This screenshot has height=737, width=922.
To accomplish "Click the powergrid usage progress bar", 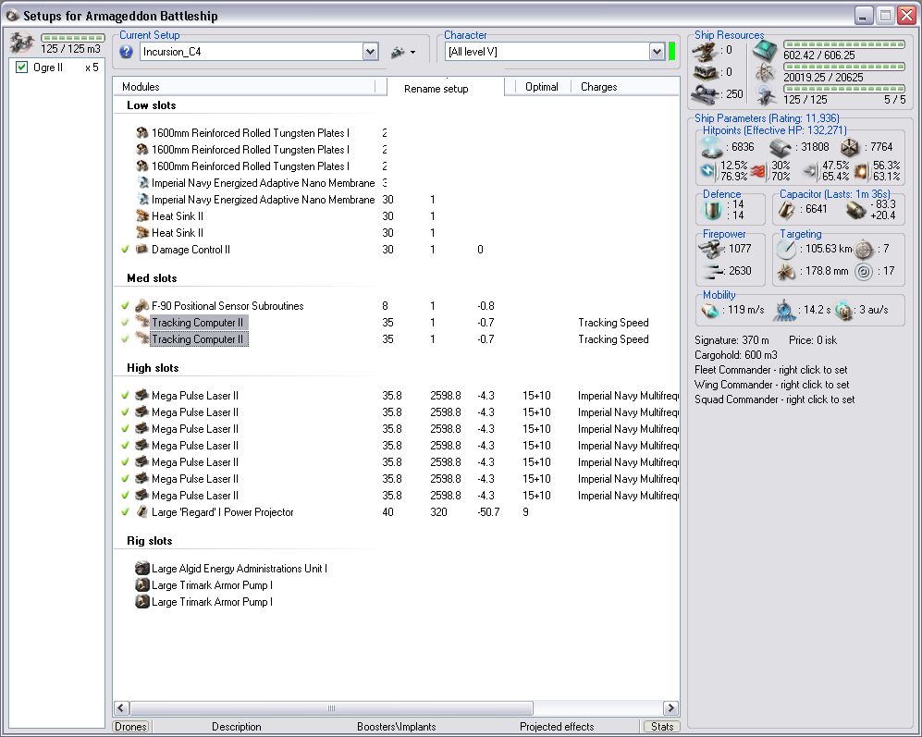I will tap(843, 67).
